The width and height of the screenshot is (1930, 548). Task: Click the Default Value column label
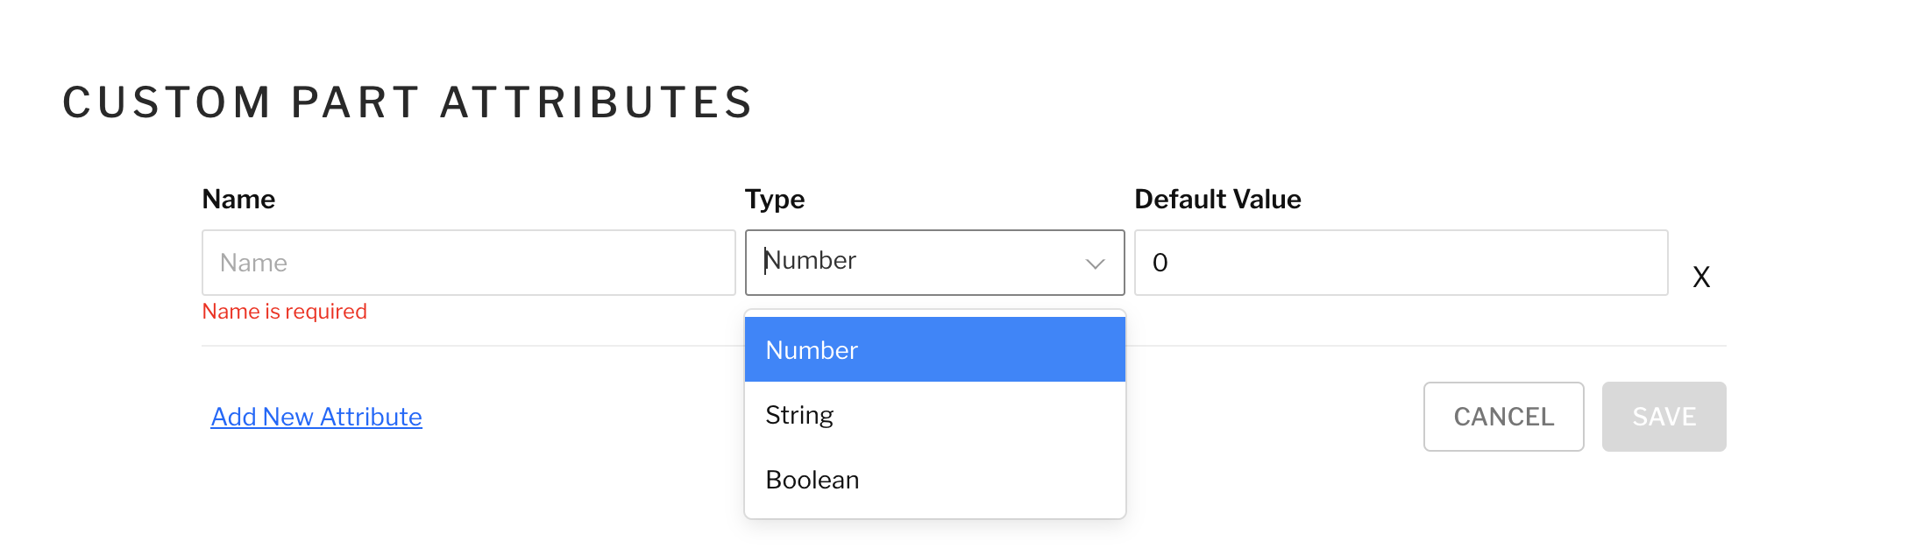[1217, 200]
